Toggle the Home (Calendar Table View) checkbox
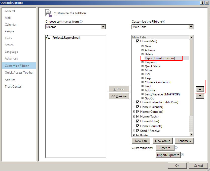Screen dimensions: 210x171 138,102
